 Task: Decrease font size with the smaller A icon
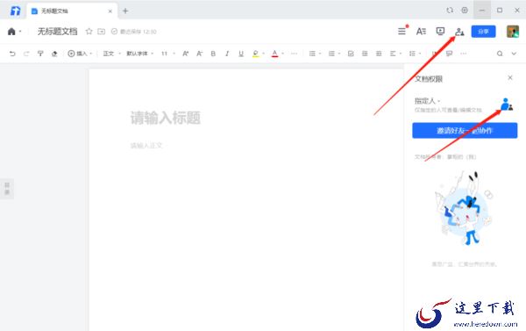(x=199, y=54)
